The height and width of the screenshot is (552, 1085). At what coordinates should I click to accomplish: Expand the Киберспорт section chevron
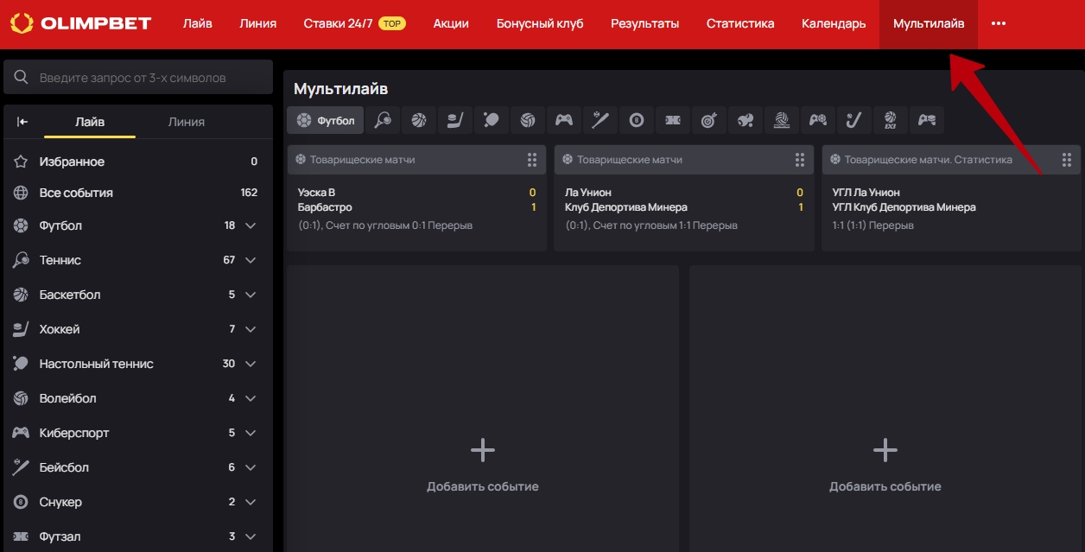tap(251, 433)
